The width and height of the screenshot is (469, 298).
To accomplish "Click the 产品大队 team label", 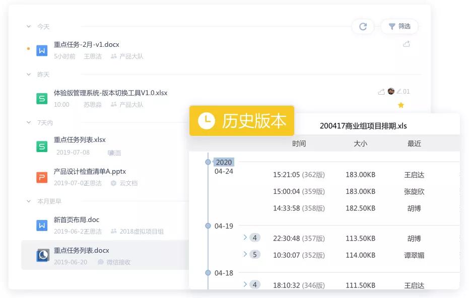I will point(132,56).
